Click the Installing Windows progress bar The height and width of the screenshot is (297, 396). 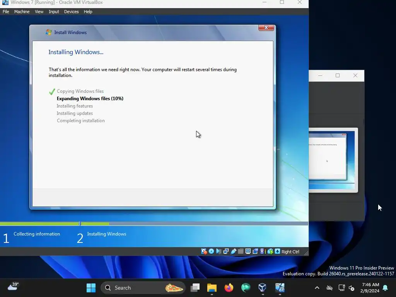click(194, 224)
